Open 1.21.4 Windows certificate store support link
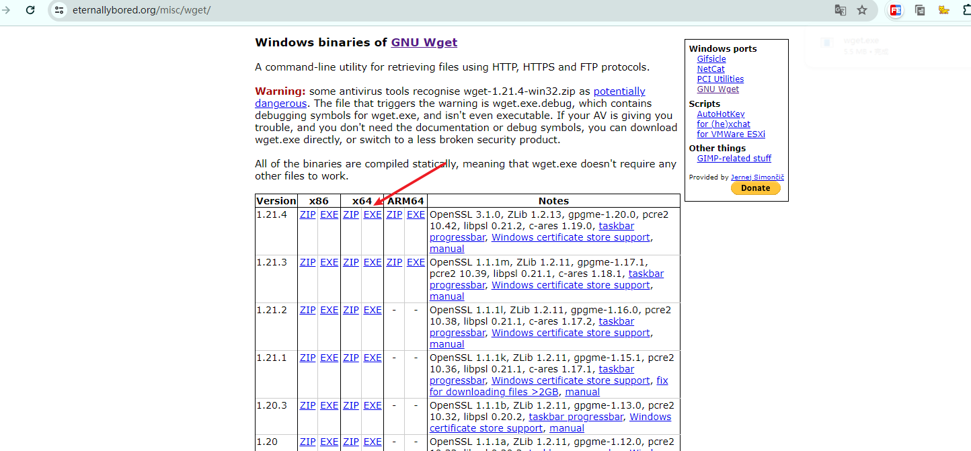 pos(571,237)
